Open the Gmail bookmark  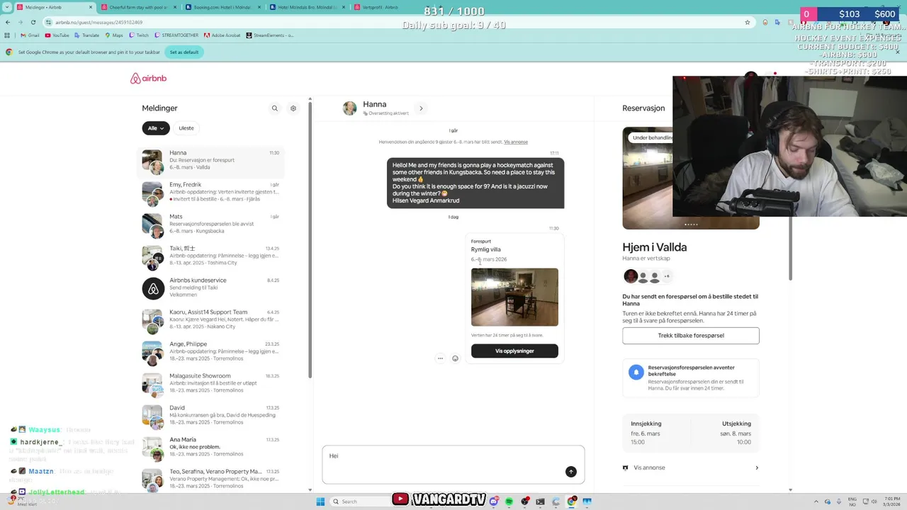(30, 35)
